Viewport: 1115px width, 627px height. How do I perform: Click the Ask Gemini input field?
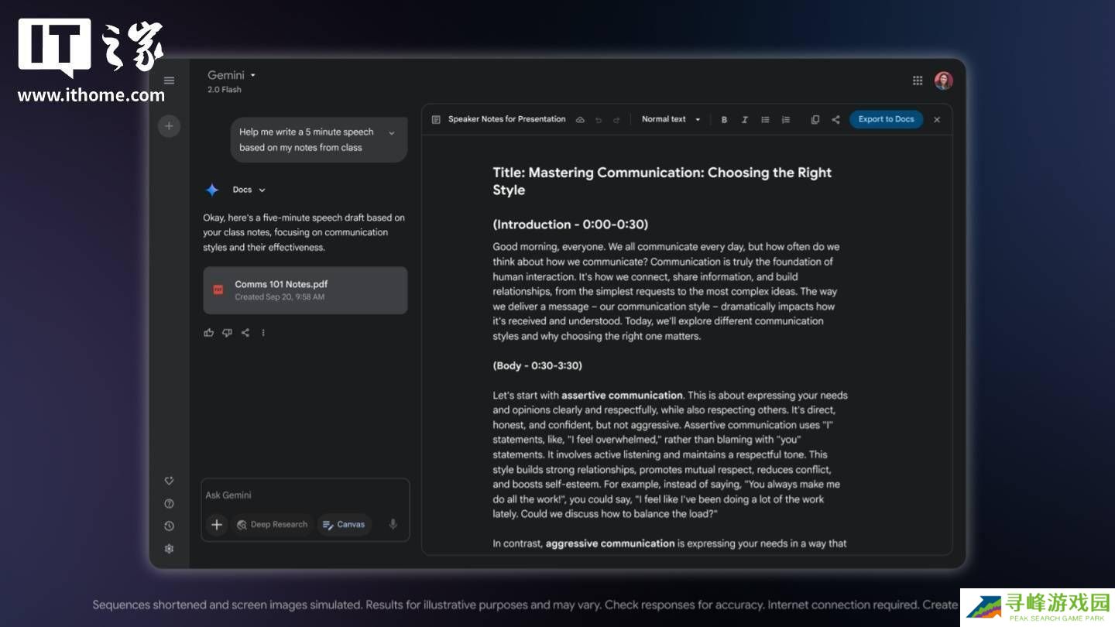coord(305,495)
